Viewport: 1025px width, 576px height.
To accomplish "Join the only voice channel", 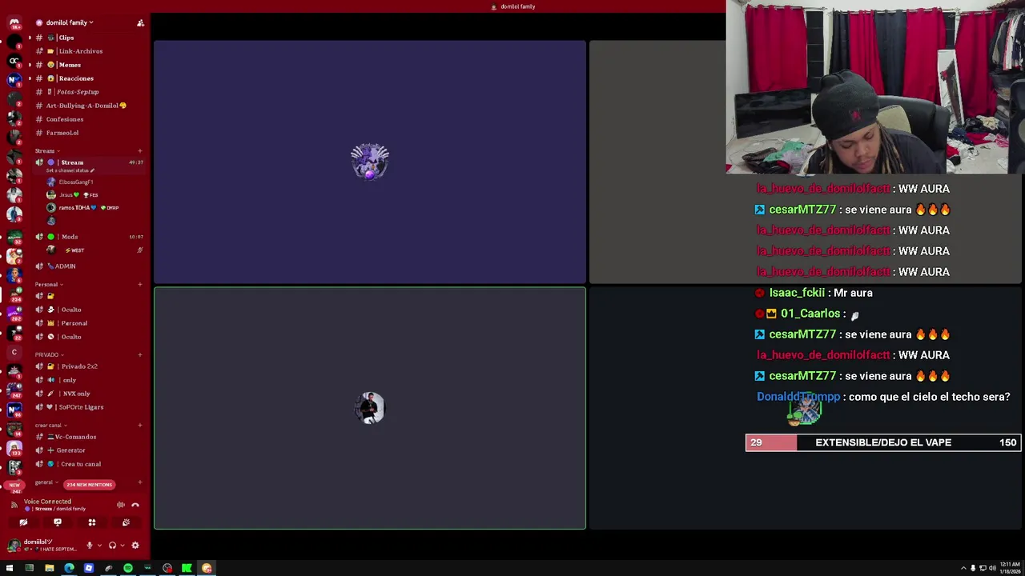I will (69, 380).
